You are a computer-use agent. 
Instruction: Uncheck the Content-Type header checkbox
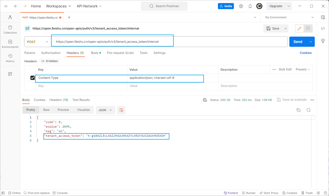click(x=33, y=78)
